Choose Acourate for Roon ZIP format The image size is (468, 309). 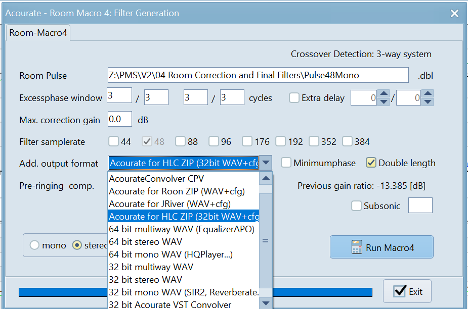183,191
